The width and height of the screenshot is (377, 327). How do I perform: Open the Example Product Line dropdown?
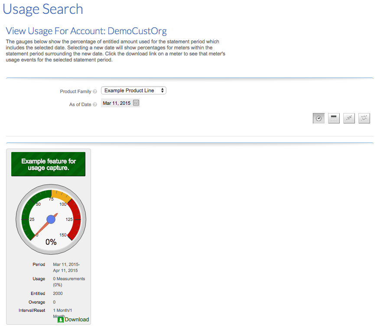133,91
